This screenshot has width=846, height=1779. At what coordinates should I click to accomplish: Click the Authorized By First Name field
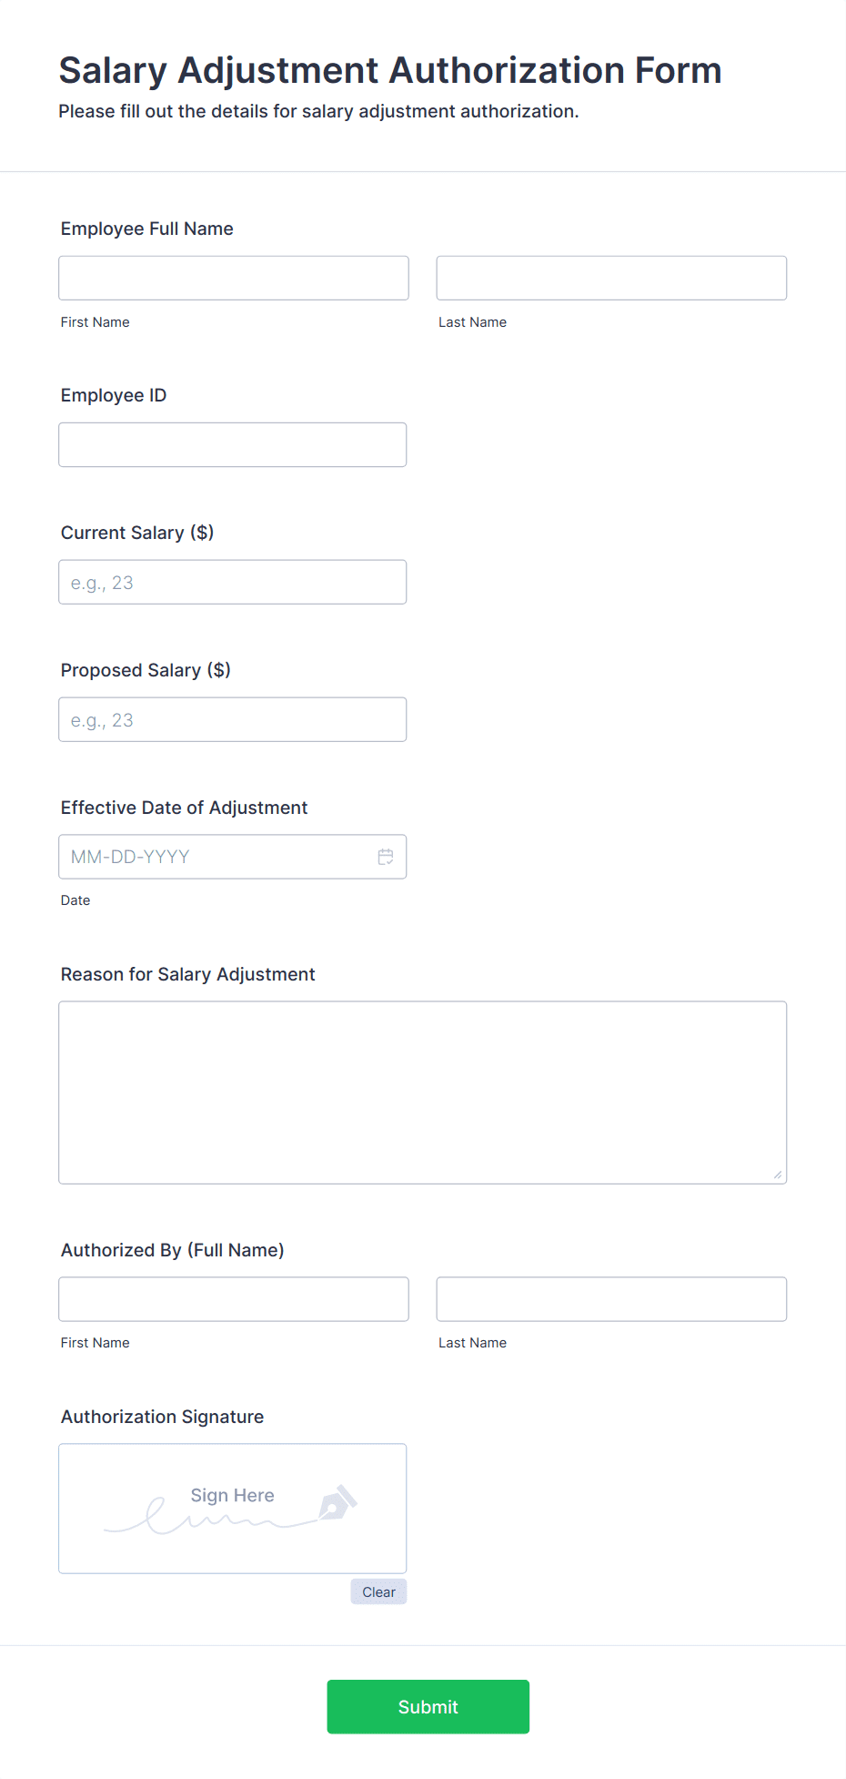233,1298
